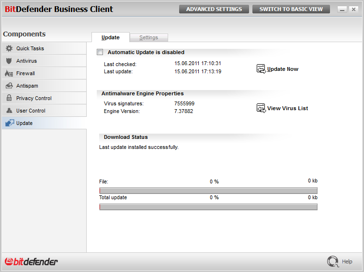Click the Privacy Control padlock icon
Image resolution: width=364 pixels, height=272 pixels.
(9, 98)
